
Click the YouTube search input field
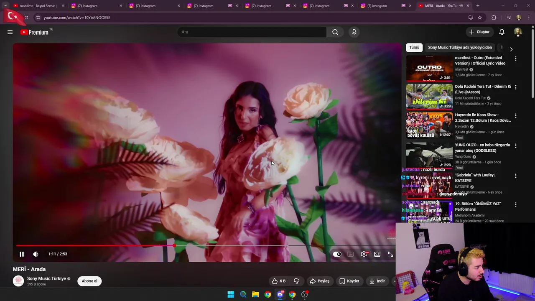(252, 32)
